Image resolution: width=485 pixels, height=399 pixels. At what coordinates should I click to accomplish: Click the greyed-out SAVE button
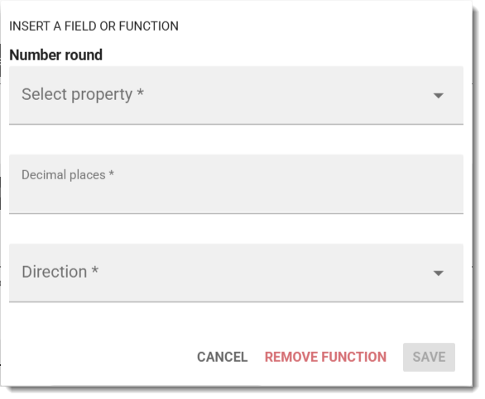pyautogui.click(x=429, y=357)
